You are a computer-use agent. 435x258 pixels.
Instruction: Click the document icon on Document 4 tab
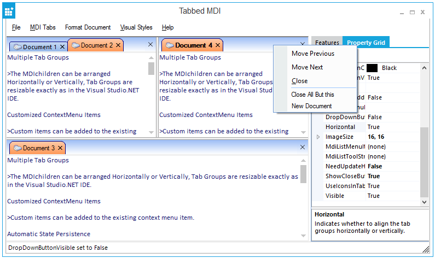pos(169,45)
